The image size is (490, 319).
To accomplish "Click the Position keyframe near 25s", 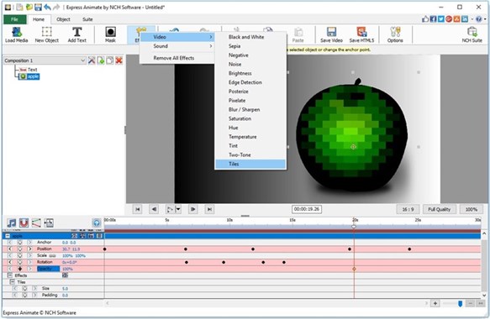I will (409, 249).
